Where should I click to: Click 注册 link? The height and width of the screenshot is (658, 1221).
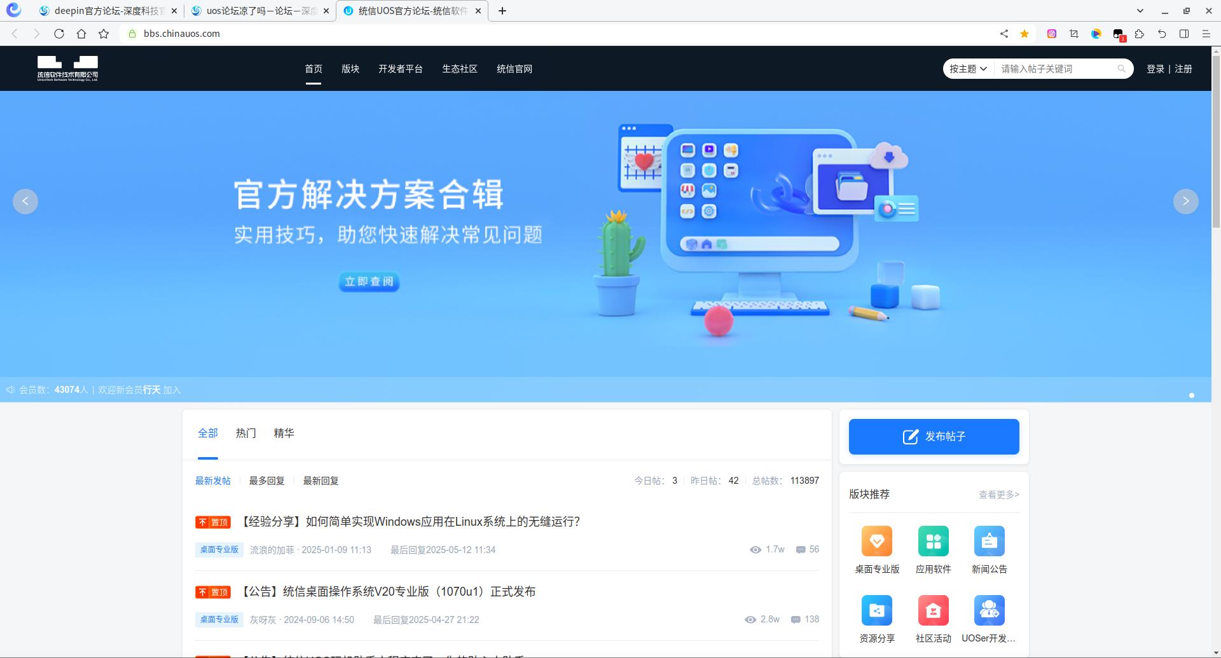coord(1183,69)
